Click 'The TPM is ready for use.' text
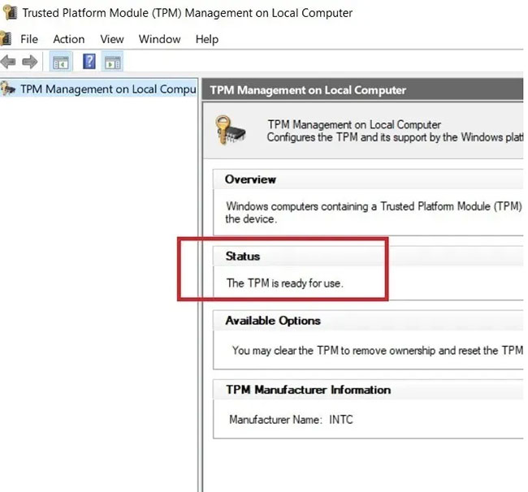528x492 pixels. point(285,283)
